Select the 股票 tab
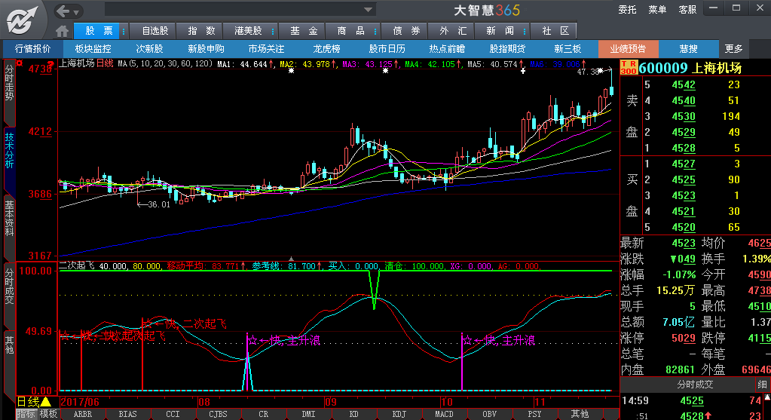771x420 pixels. point(99,31)
